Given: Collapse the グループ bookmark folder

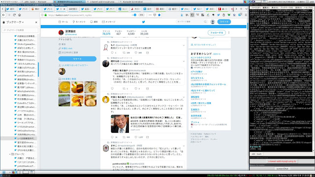Looking at the screenshot, I should (10, 154).
